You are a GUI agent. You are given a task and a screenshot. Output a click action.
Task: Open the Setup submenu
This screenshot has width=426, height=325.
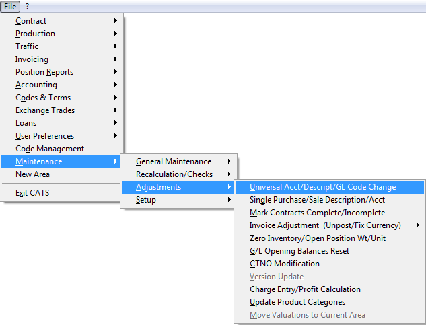tap(178, 200)
